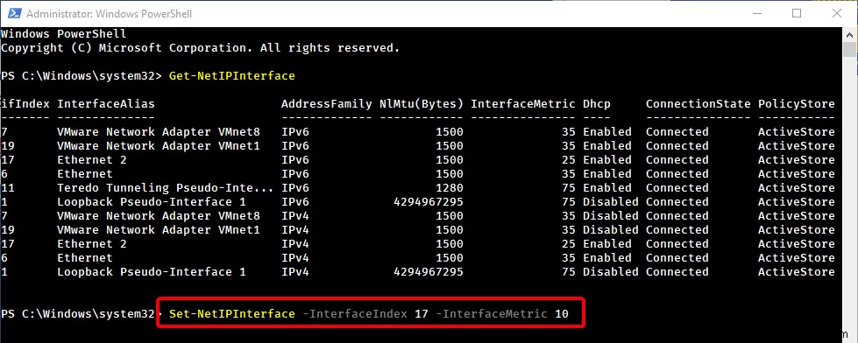
Task: Click metric 25 in Ethernet 2 IPv4 row
Action: click(x=569, y=243)
